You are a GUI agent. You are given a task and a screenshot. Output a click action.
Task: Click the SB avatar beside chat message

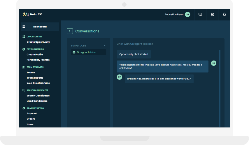coord(214,63)
